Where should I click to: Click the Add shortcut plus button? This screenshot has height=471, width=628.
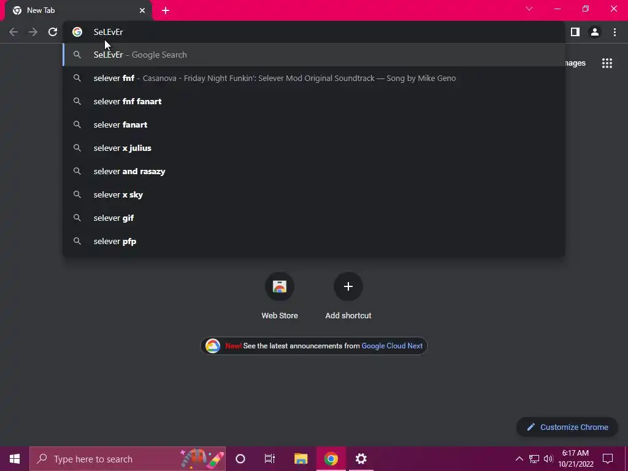[x=348, y=286]
